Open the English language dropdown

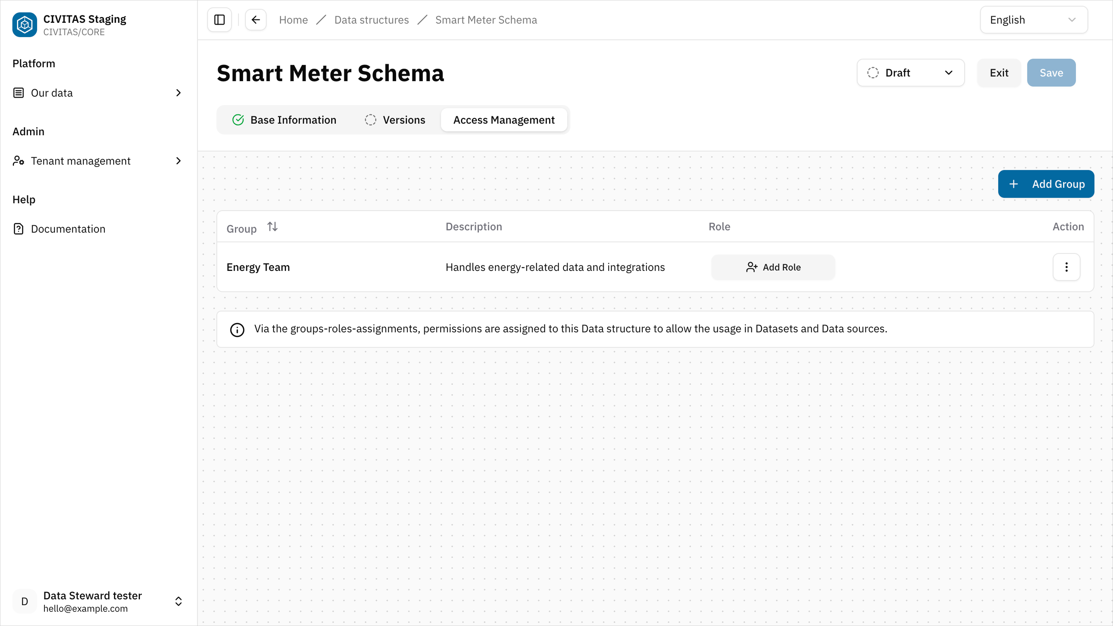point(1033,19)
